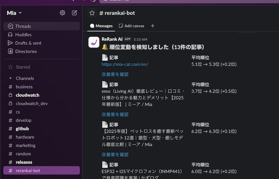Click the 6.2位 → 6.3位 ranking value

click(x=214, y=131)
